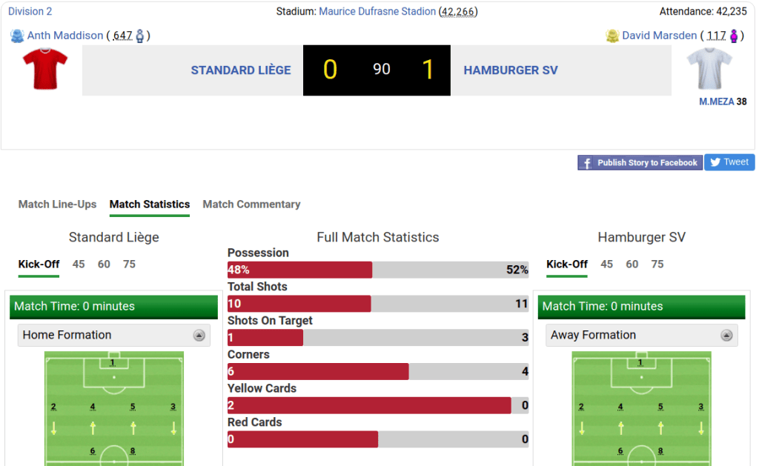The width and height of the screenshot is (759, 466).
Task: Click Anth Maddison's blue manager avatar icon
Action: pyautogui.click(x=17, y=36)
